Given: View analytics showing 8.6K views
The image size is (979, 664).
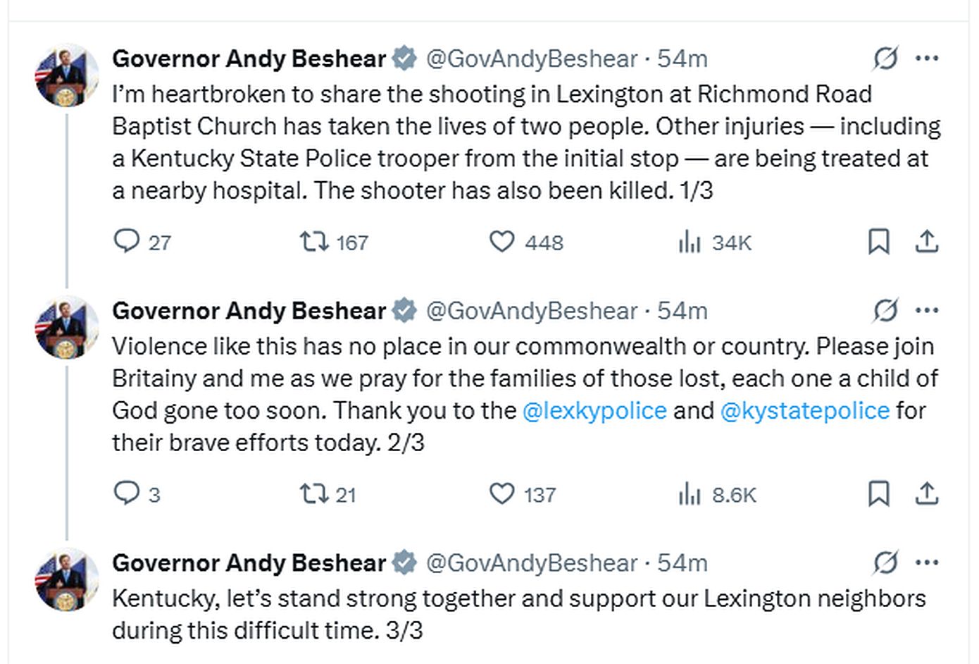Looking at the screenshot, I should click(690, 494).
